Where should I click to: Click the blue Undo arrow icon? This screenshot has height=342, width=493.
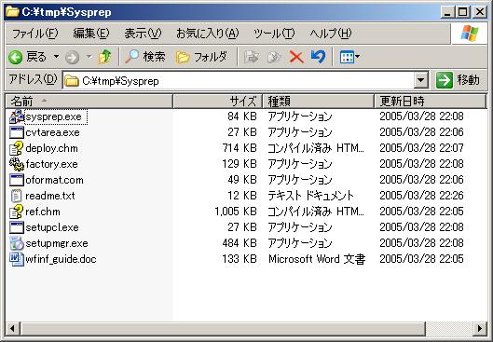coord(318,57)
